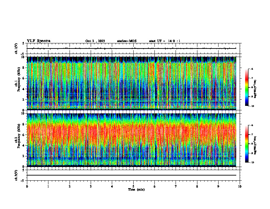This screenshot has height=209, width=270.
Task: Click the "-10" tick on ch.1 colorbar
Action: [252, 106]
